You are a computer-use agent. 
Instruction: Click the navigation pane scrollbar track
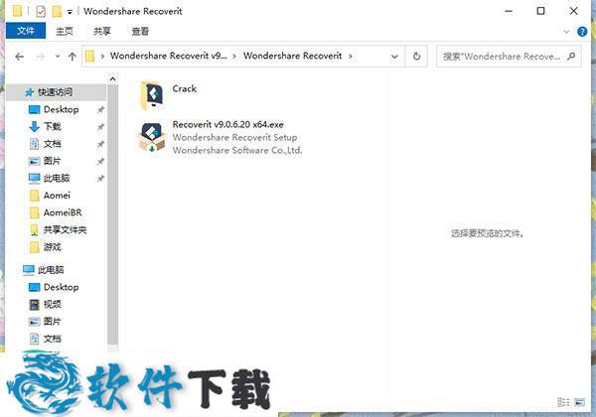tap(112, 214)
